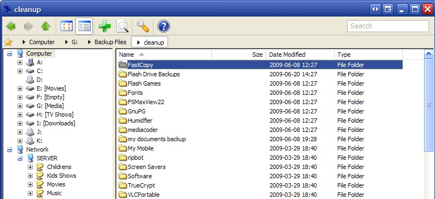435x199 pixels.
Task: Click the SERVER computer icon
Action: coord(30,158)
